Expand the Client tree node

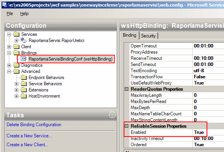(x=9, y=47)
